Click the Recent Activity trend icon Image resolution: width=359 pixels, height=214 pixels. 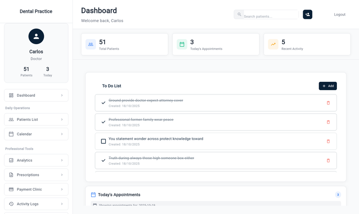click(x=273, y=44)
